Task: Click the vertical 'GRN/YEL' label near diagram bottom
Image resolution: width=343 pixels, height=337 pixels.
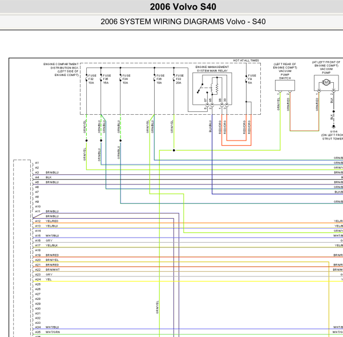Action: pos(158,307)
